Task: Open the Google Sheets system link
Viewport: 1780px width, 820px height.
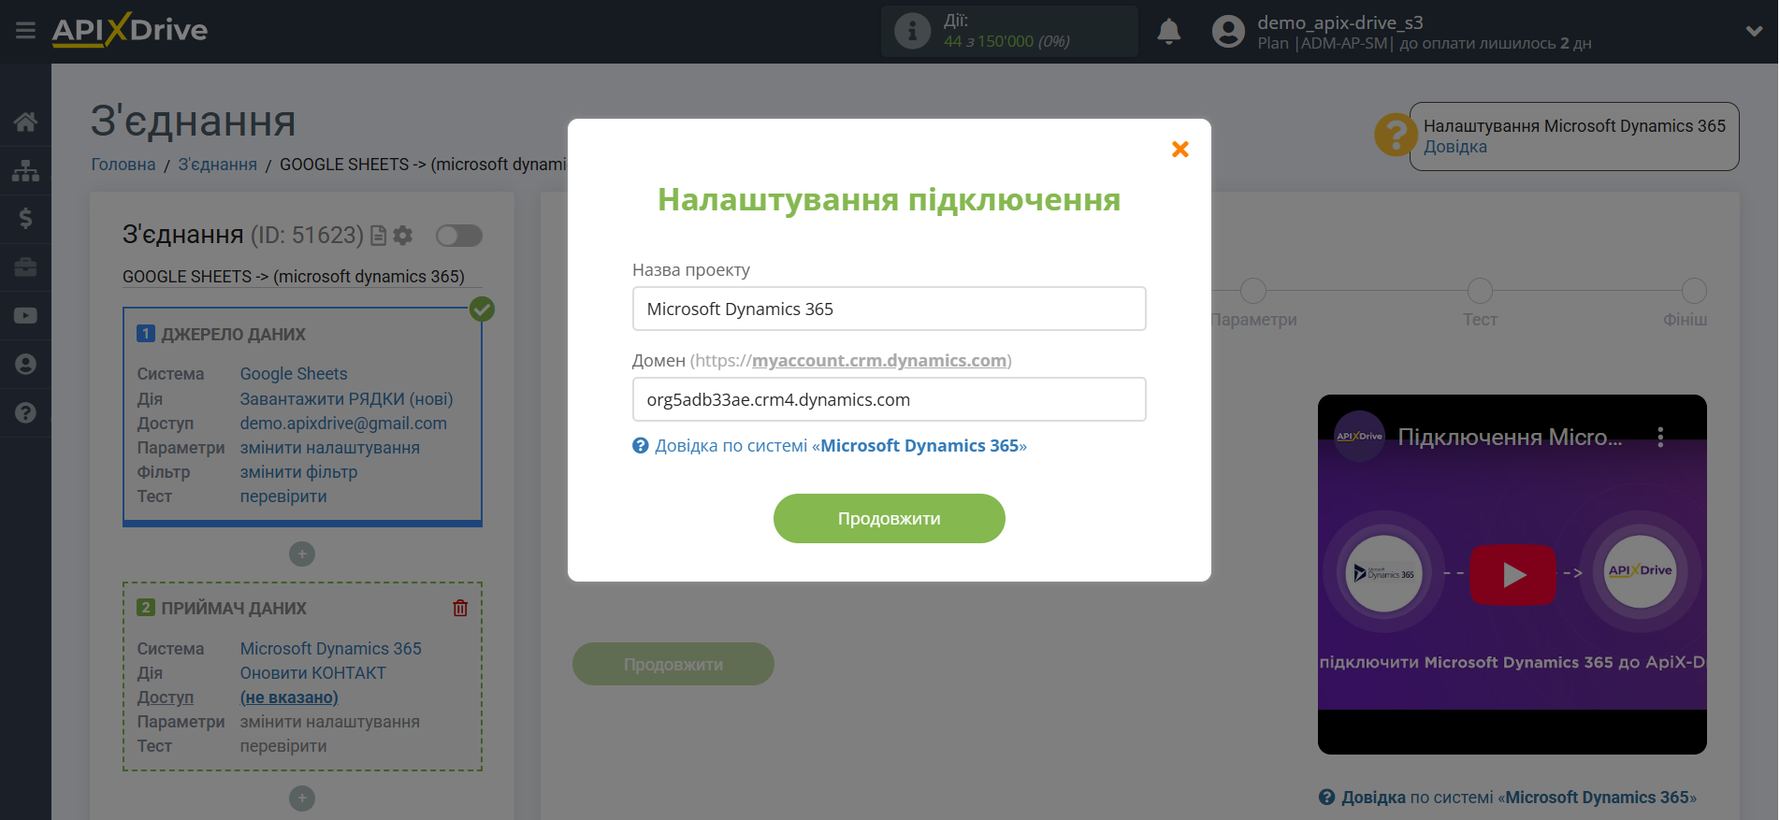Action: (x=294, y=374)
